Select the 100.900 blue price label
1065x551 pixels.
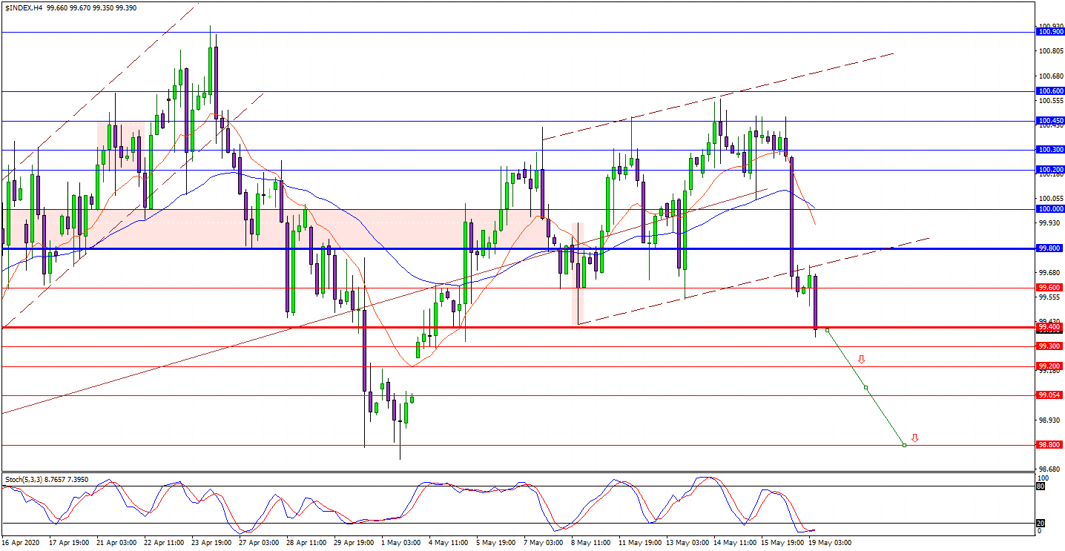coord(1051,32)
